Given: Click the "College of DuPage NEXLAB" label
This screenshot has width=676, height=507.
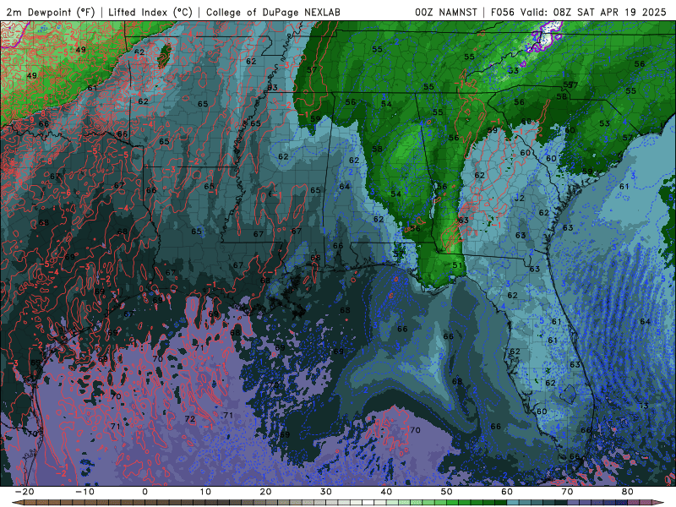Looking at the screenshot, I should coord(273,12).
